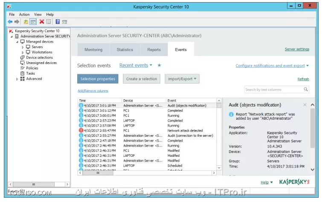Switch to the Reports tab
This screenshot has height=202, width=322.
(x=154, y=50)
